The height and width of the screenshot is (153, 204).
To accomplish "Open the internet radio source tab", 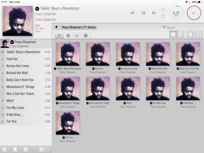I will (77, 35).
